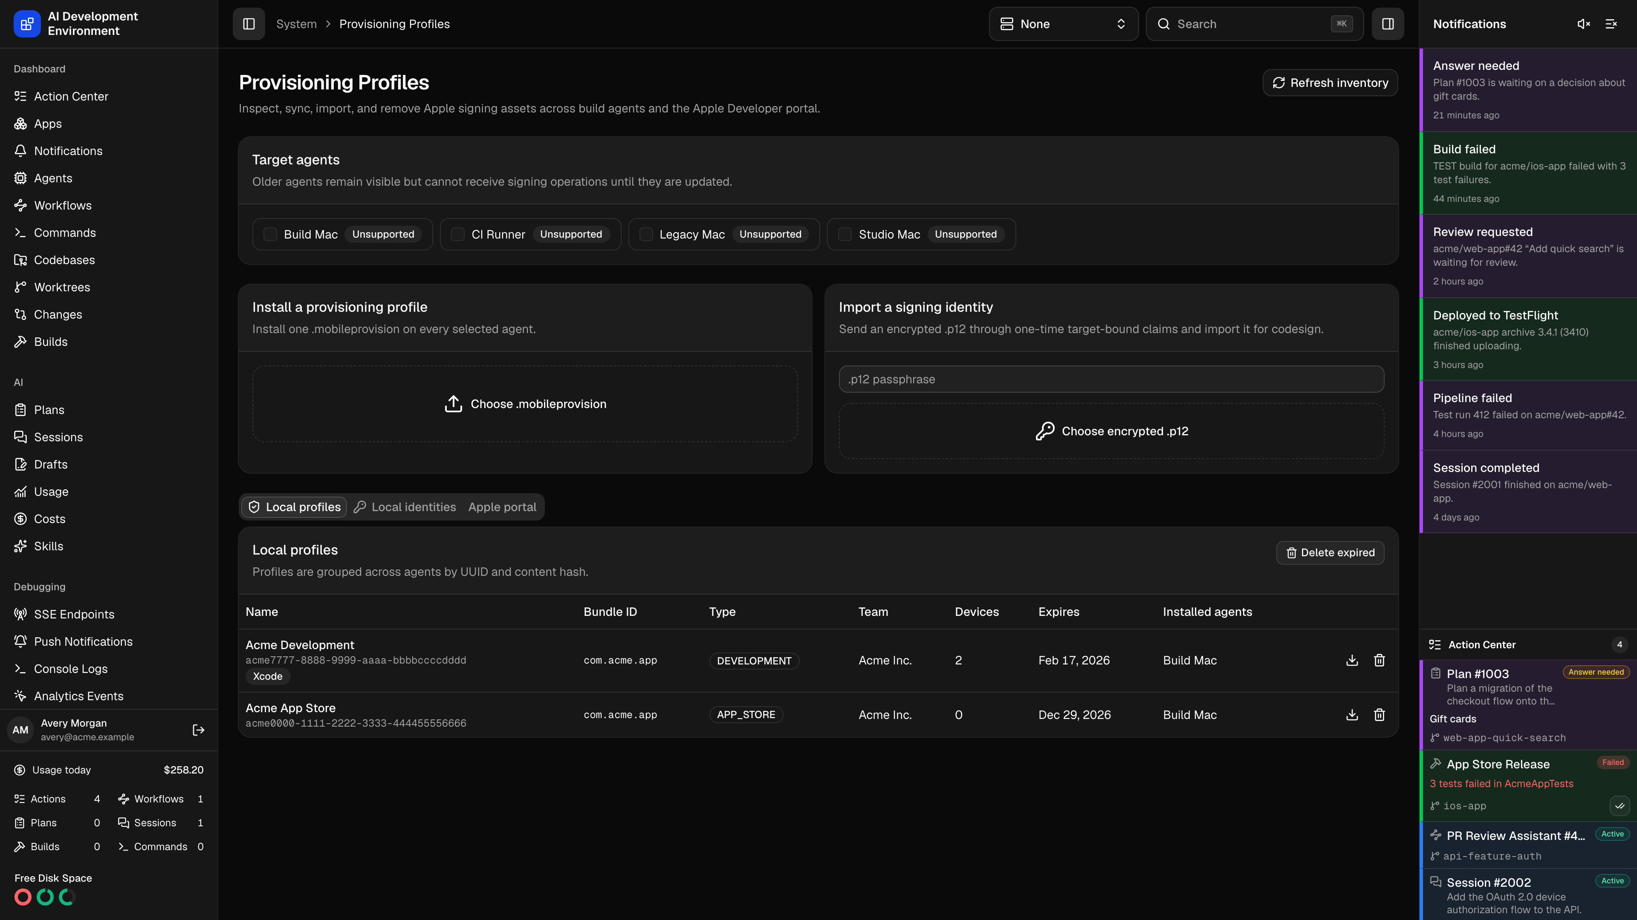Delete the Acme Development profile
Viewport: 1637px width, 920px height.
1380,660
